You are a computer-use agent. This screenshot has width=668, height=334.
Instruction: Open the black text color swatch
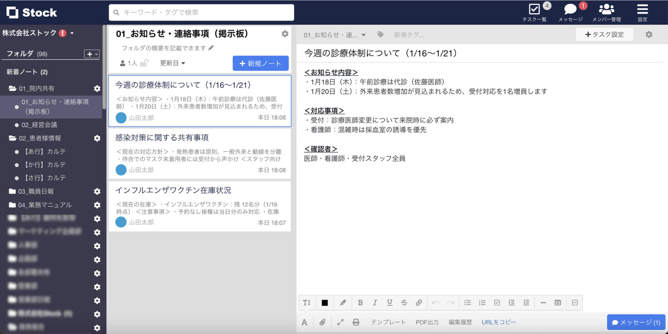coord(325,302)
